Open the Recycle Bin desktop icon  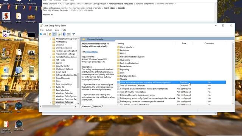(6, 72)
